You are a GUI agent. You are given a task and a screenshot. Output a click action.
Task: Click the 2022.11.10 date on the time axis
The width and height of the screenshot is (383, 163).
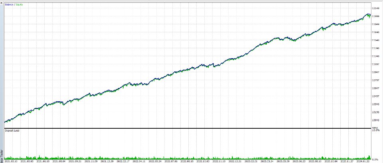click(x=219, y=161)
